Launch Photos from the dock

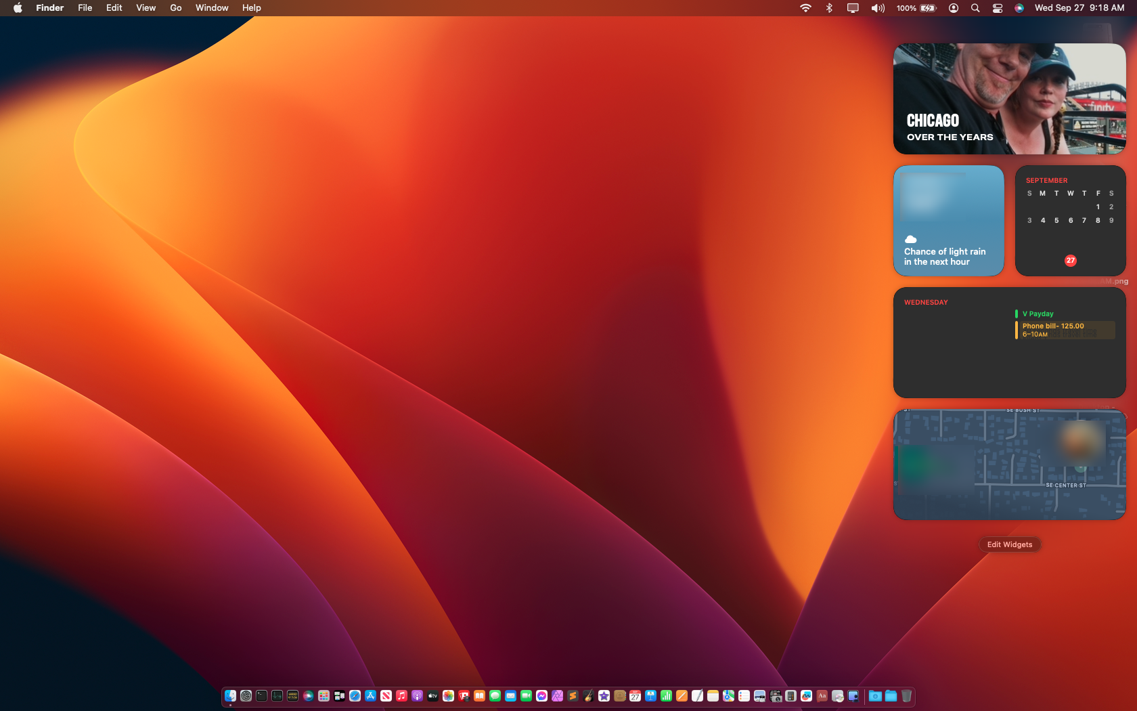click(x=448, y=695)
